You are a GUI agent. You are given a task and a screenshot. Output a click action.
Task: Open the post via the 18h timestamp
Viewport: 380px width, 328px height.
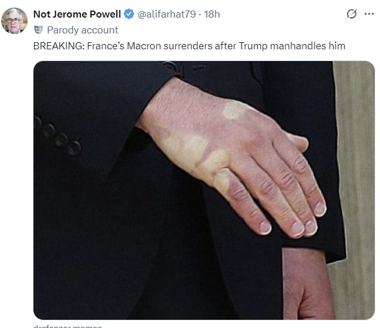coord(212,14)
